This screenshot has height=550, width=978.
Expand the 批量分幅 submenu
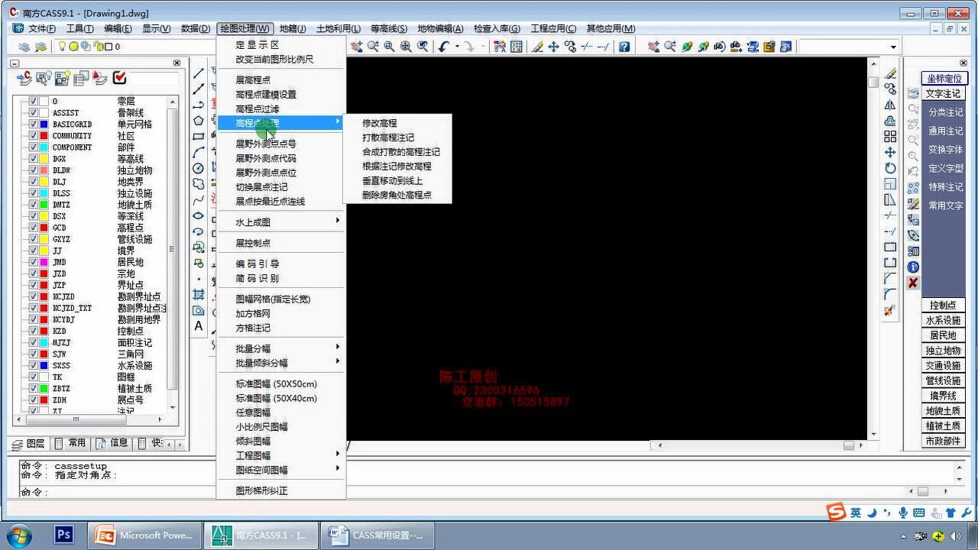(281, 348)
